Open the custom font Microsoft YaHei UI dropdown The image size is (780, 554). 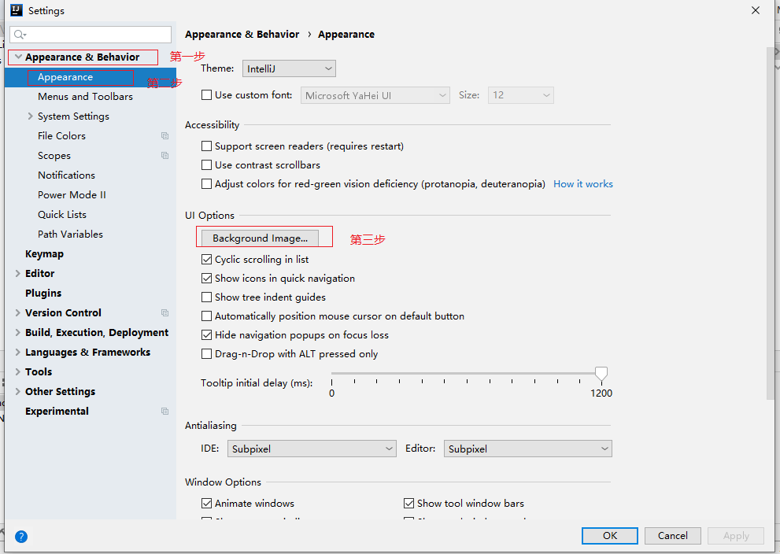[x=375, y=95]
